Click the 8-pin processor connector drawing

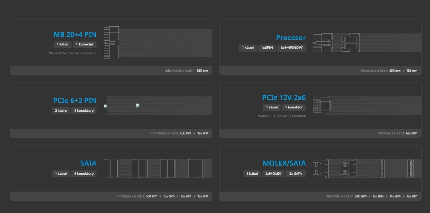(322, 43)
